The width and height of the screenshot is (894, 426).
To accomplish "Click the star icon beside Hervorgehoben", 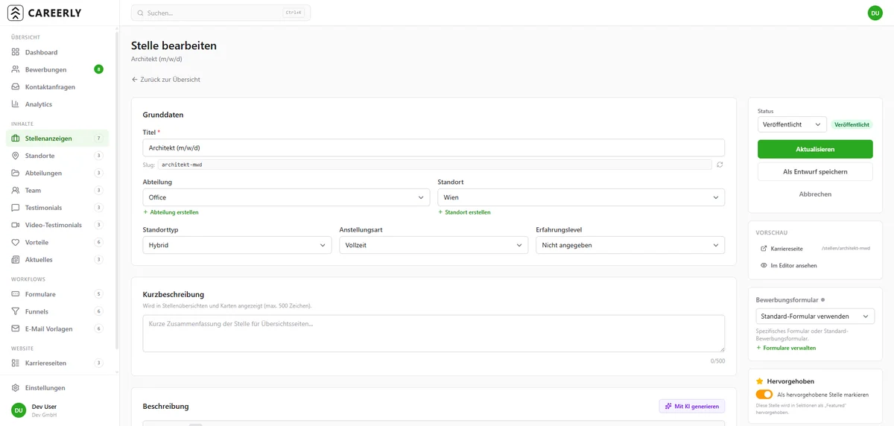I will point(760,381).
